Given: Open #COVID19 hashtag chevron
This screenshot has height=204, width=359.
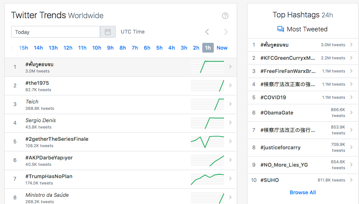Looking at the screenshot, I should (x=351, y=97).
